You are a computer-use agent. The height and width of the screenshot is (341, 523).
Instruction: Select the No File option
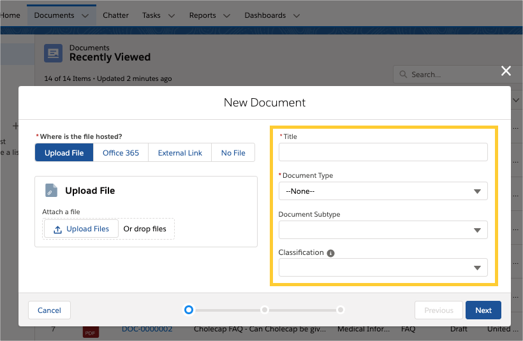coord(233,153)
